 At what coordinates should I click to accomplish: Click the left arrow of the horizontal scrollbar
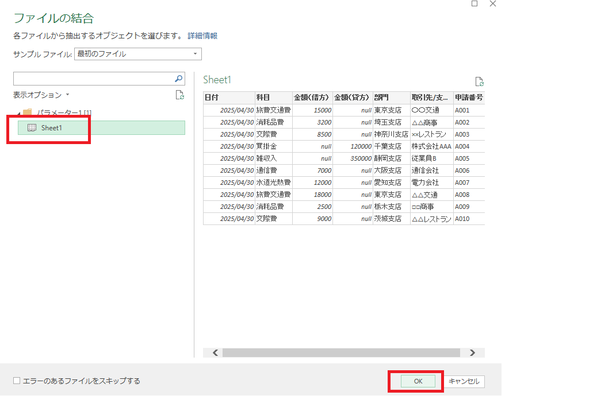[216, 352]
